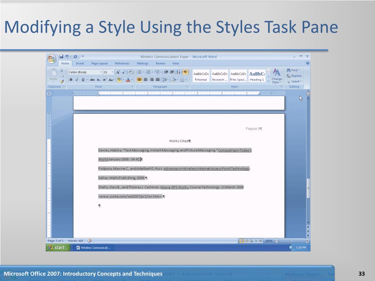The width and height of the screenshot is (375, 281).
Task: Grow the font size
Action: [118, 72]
